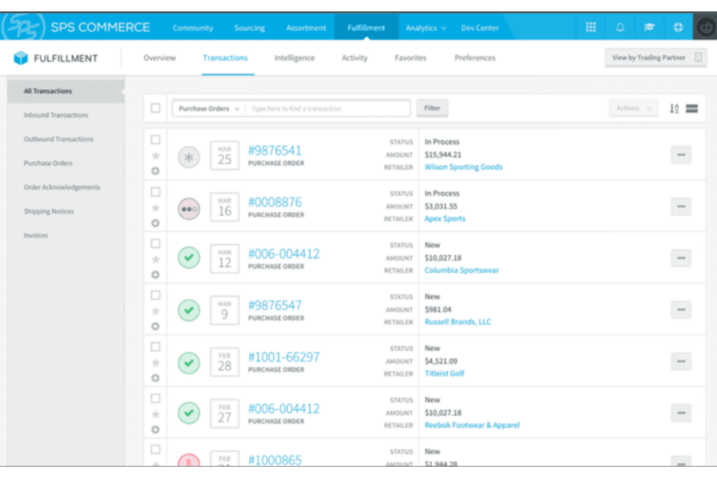The image size is (717, 478).
Task: Open more options for Titleist Golf order
Action: 681,361
